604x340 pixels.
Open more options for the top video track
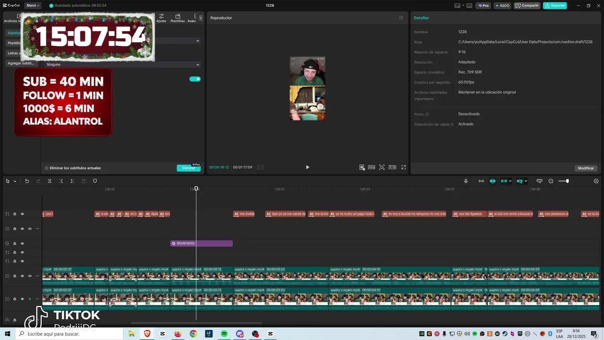point(37,229)
